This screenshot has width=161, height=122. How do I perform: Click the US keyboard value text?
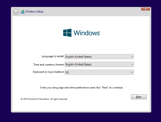coord(67,72)
